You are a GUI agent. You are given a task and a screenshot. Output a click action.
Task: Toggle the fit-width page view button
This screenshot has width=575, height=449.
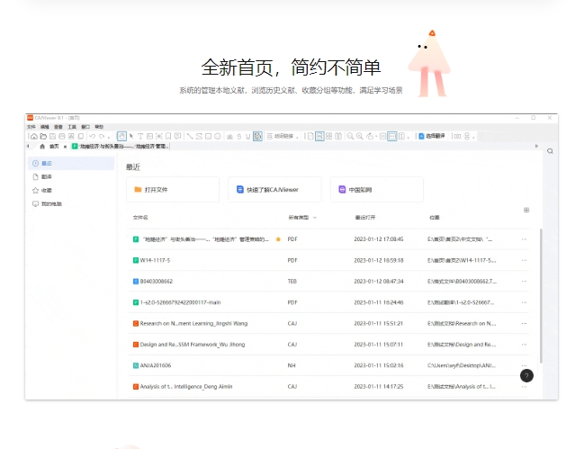391,136
